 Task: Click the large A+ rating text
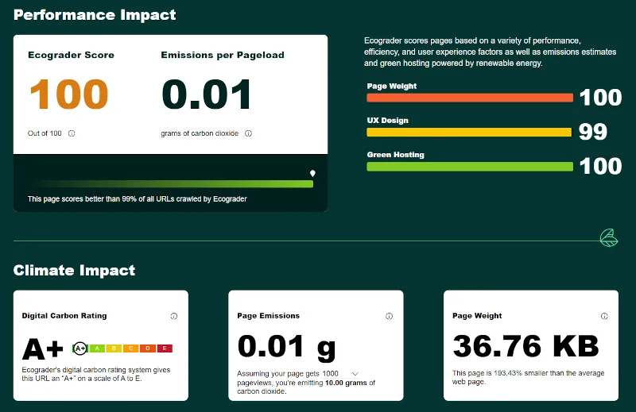pyautogui.click(x=43, y=348)
